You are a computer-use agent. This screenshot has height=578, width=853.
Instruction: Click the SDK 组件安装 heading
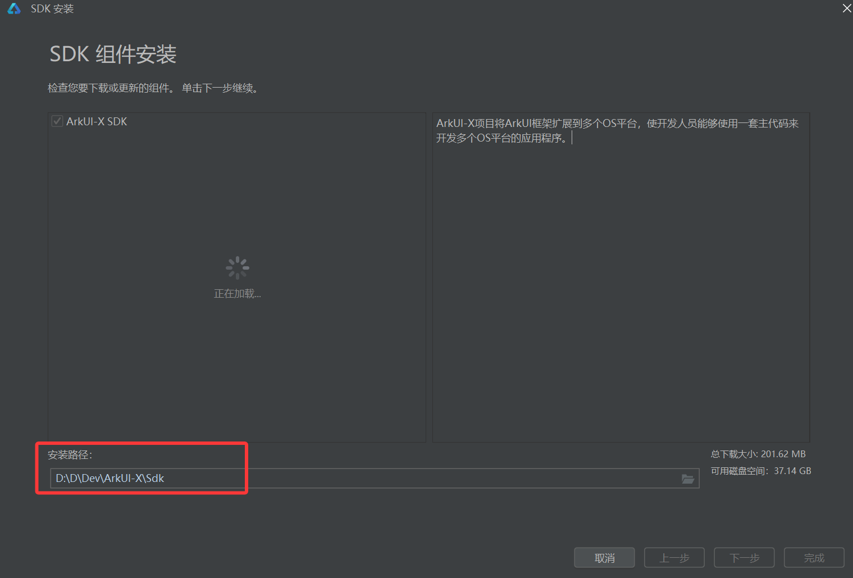coord(113,54)
